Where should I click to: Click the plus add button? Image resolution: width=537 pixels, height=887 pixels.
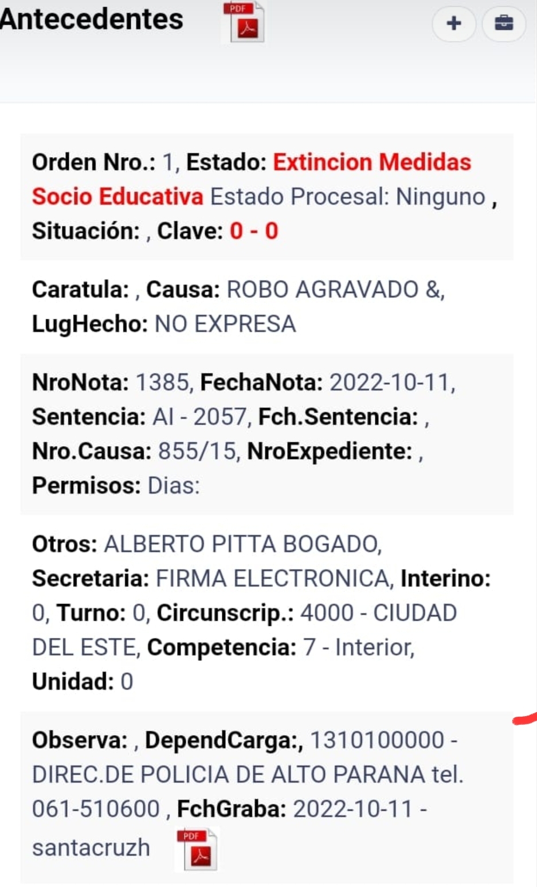pyautogui.click(x=454, y=24)
